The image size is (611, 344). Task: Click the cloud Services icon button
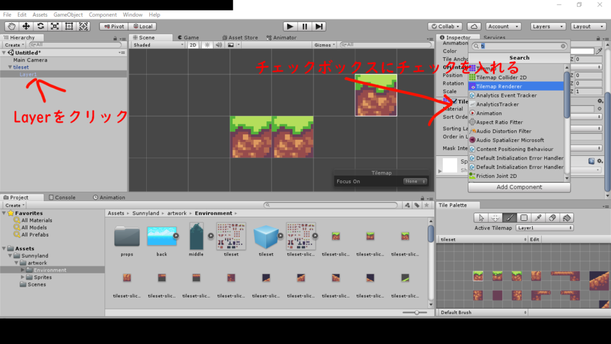[474, 26]
